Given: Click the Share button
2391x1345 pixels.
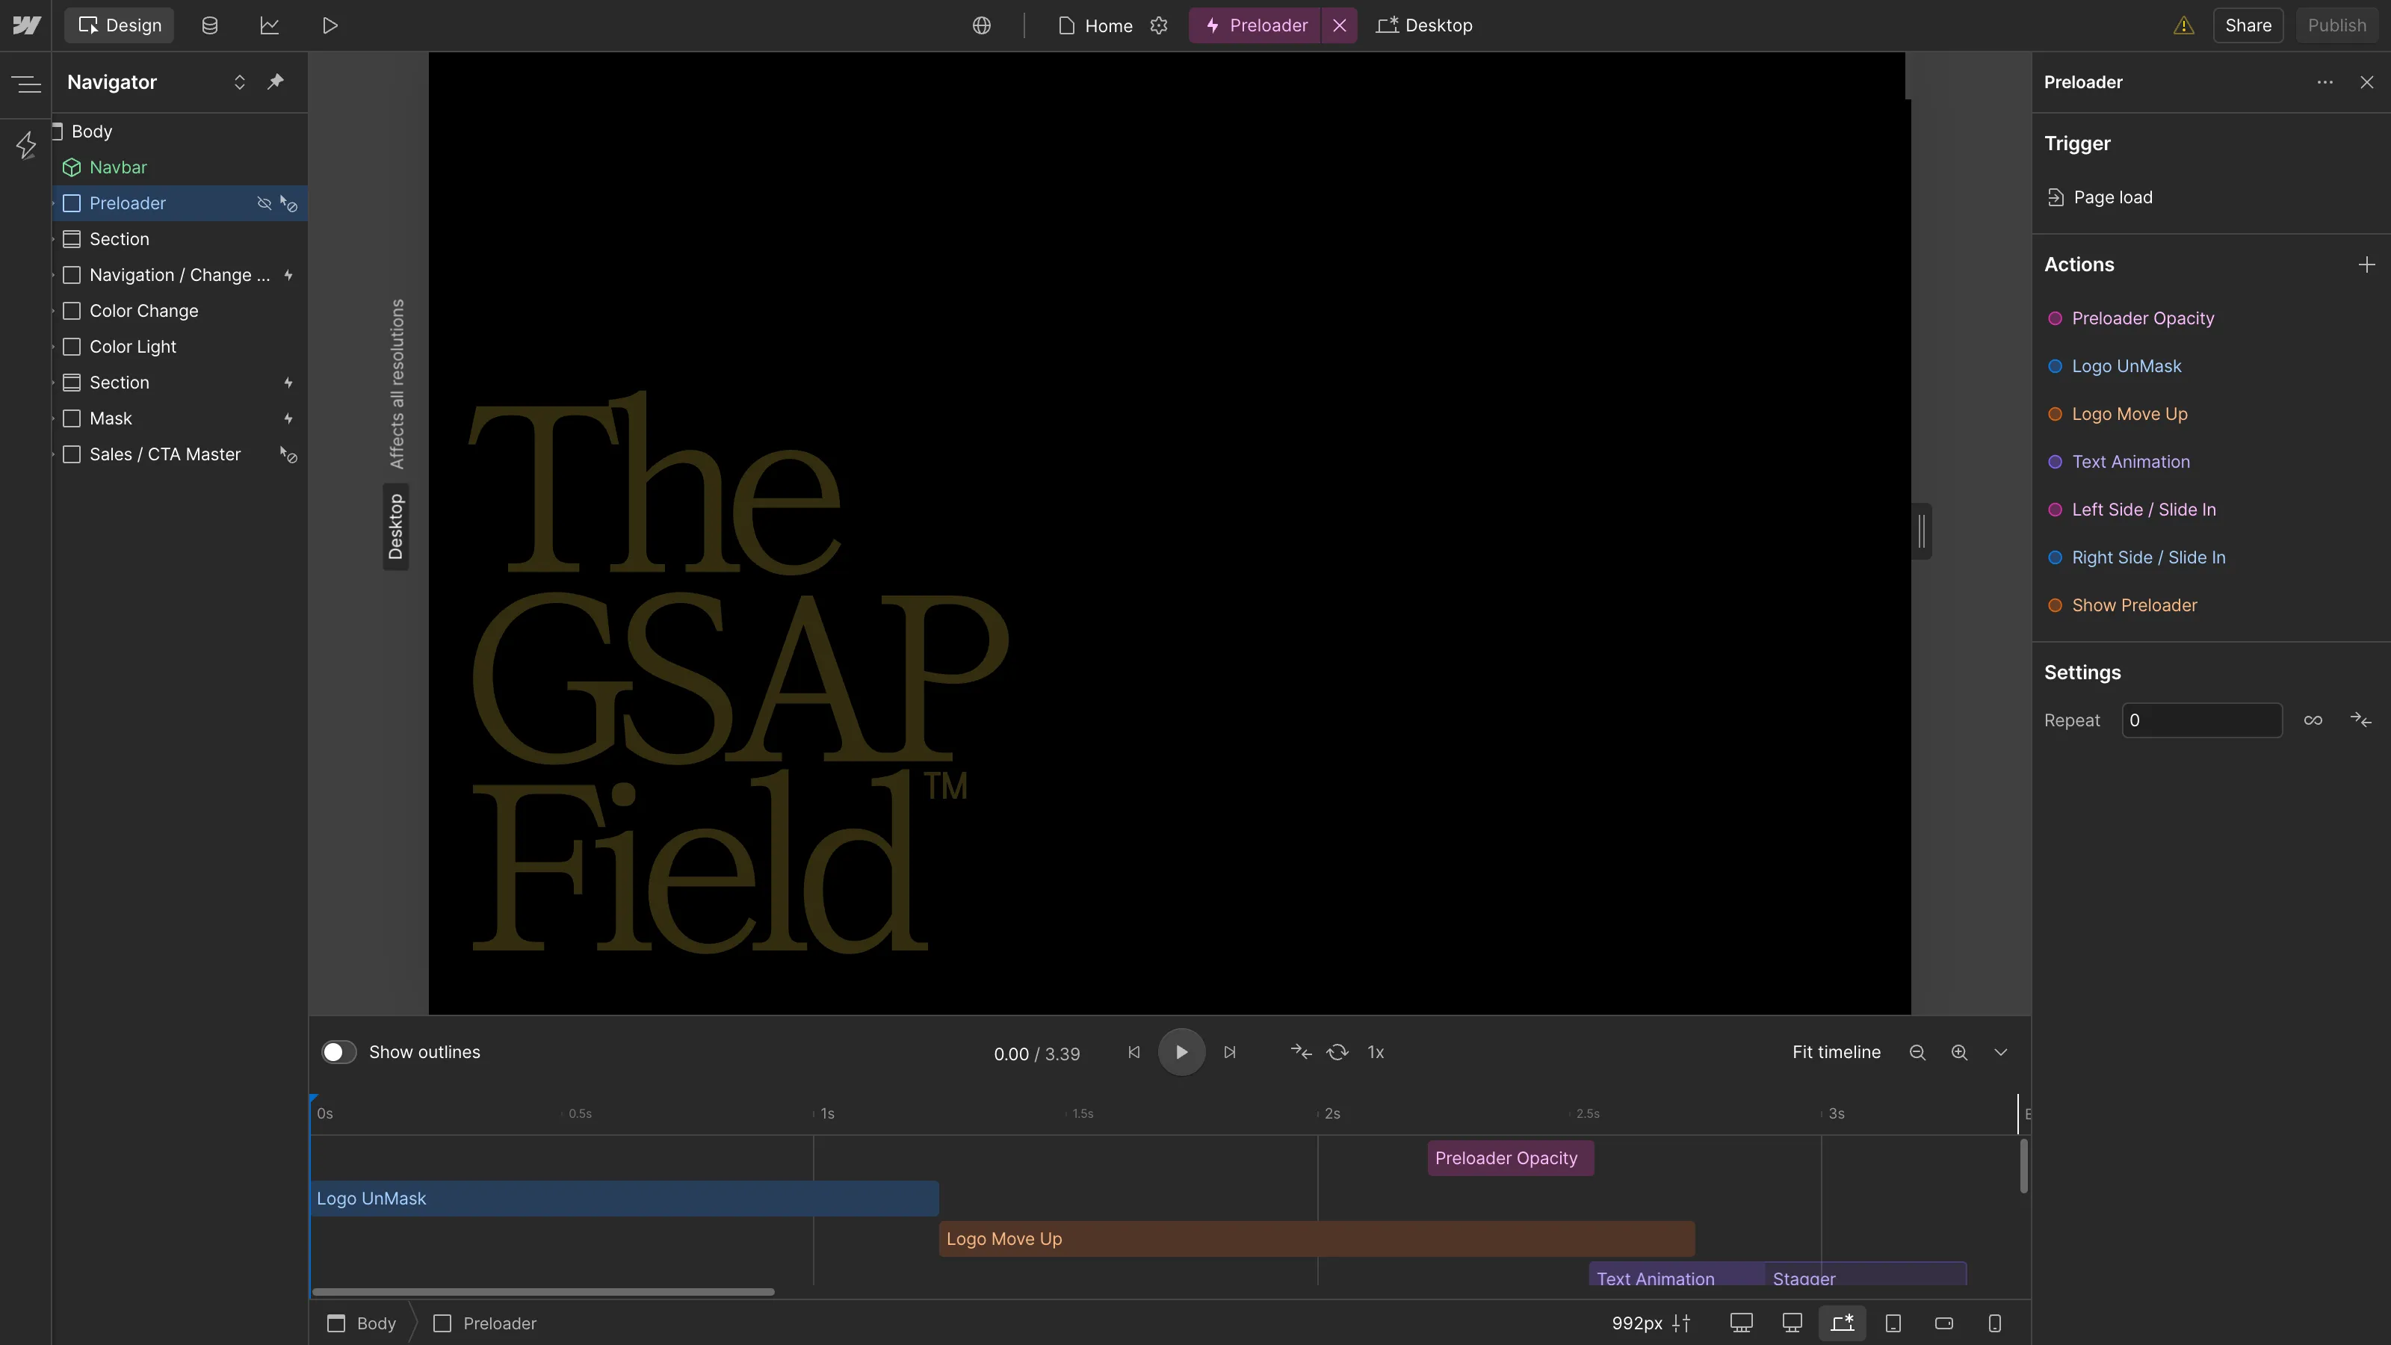Looking at the screenshot, I should pos(2248,25).
